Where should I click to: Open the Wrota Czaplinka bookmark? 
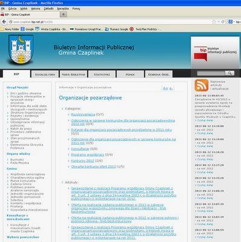tap(51, 29)
